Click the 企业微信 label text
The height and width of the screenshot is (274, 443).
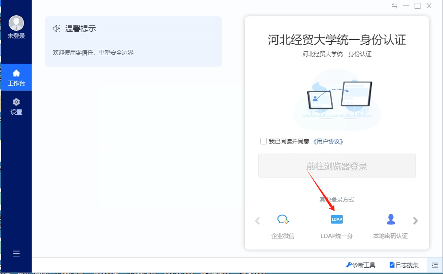tap(283, 236)
